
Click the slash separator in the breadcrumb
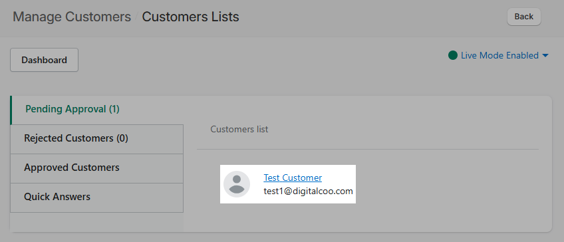coord(137,17)
